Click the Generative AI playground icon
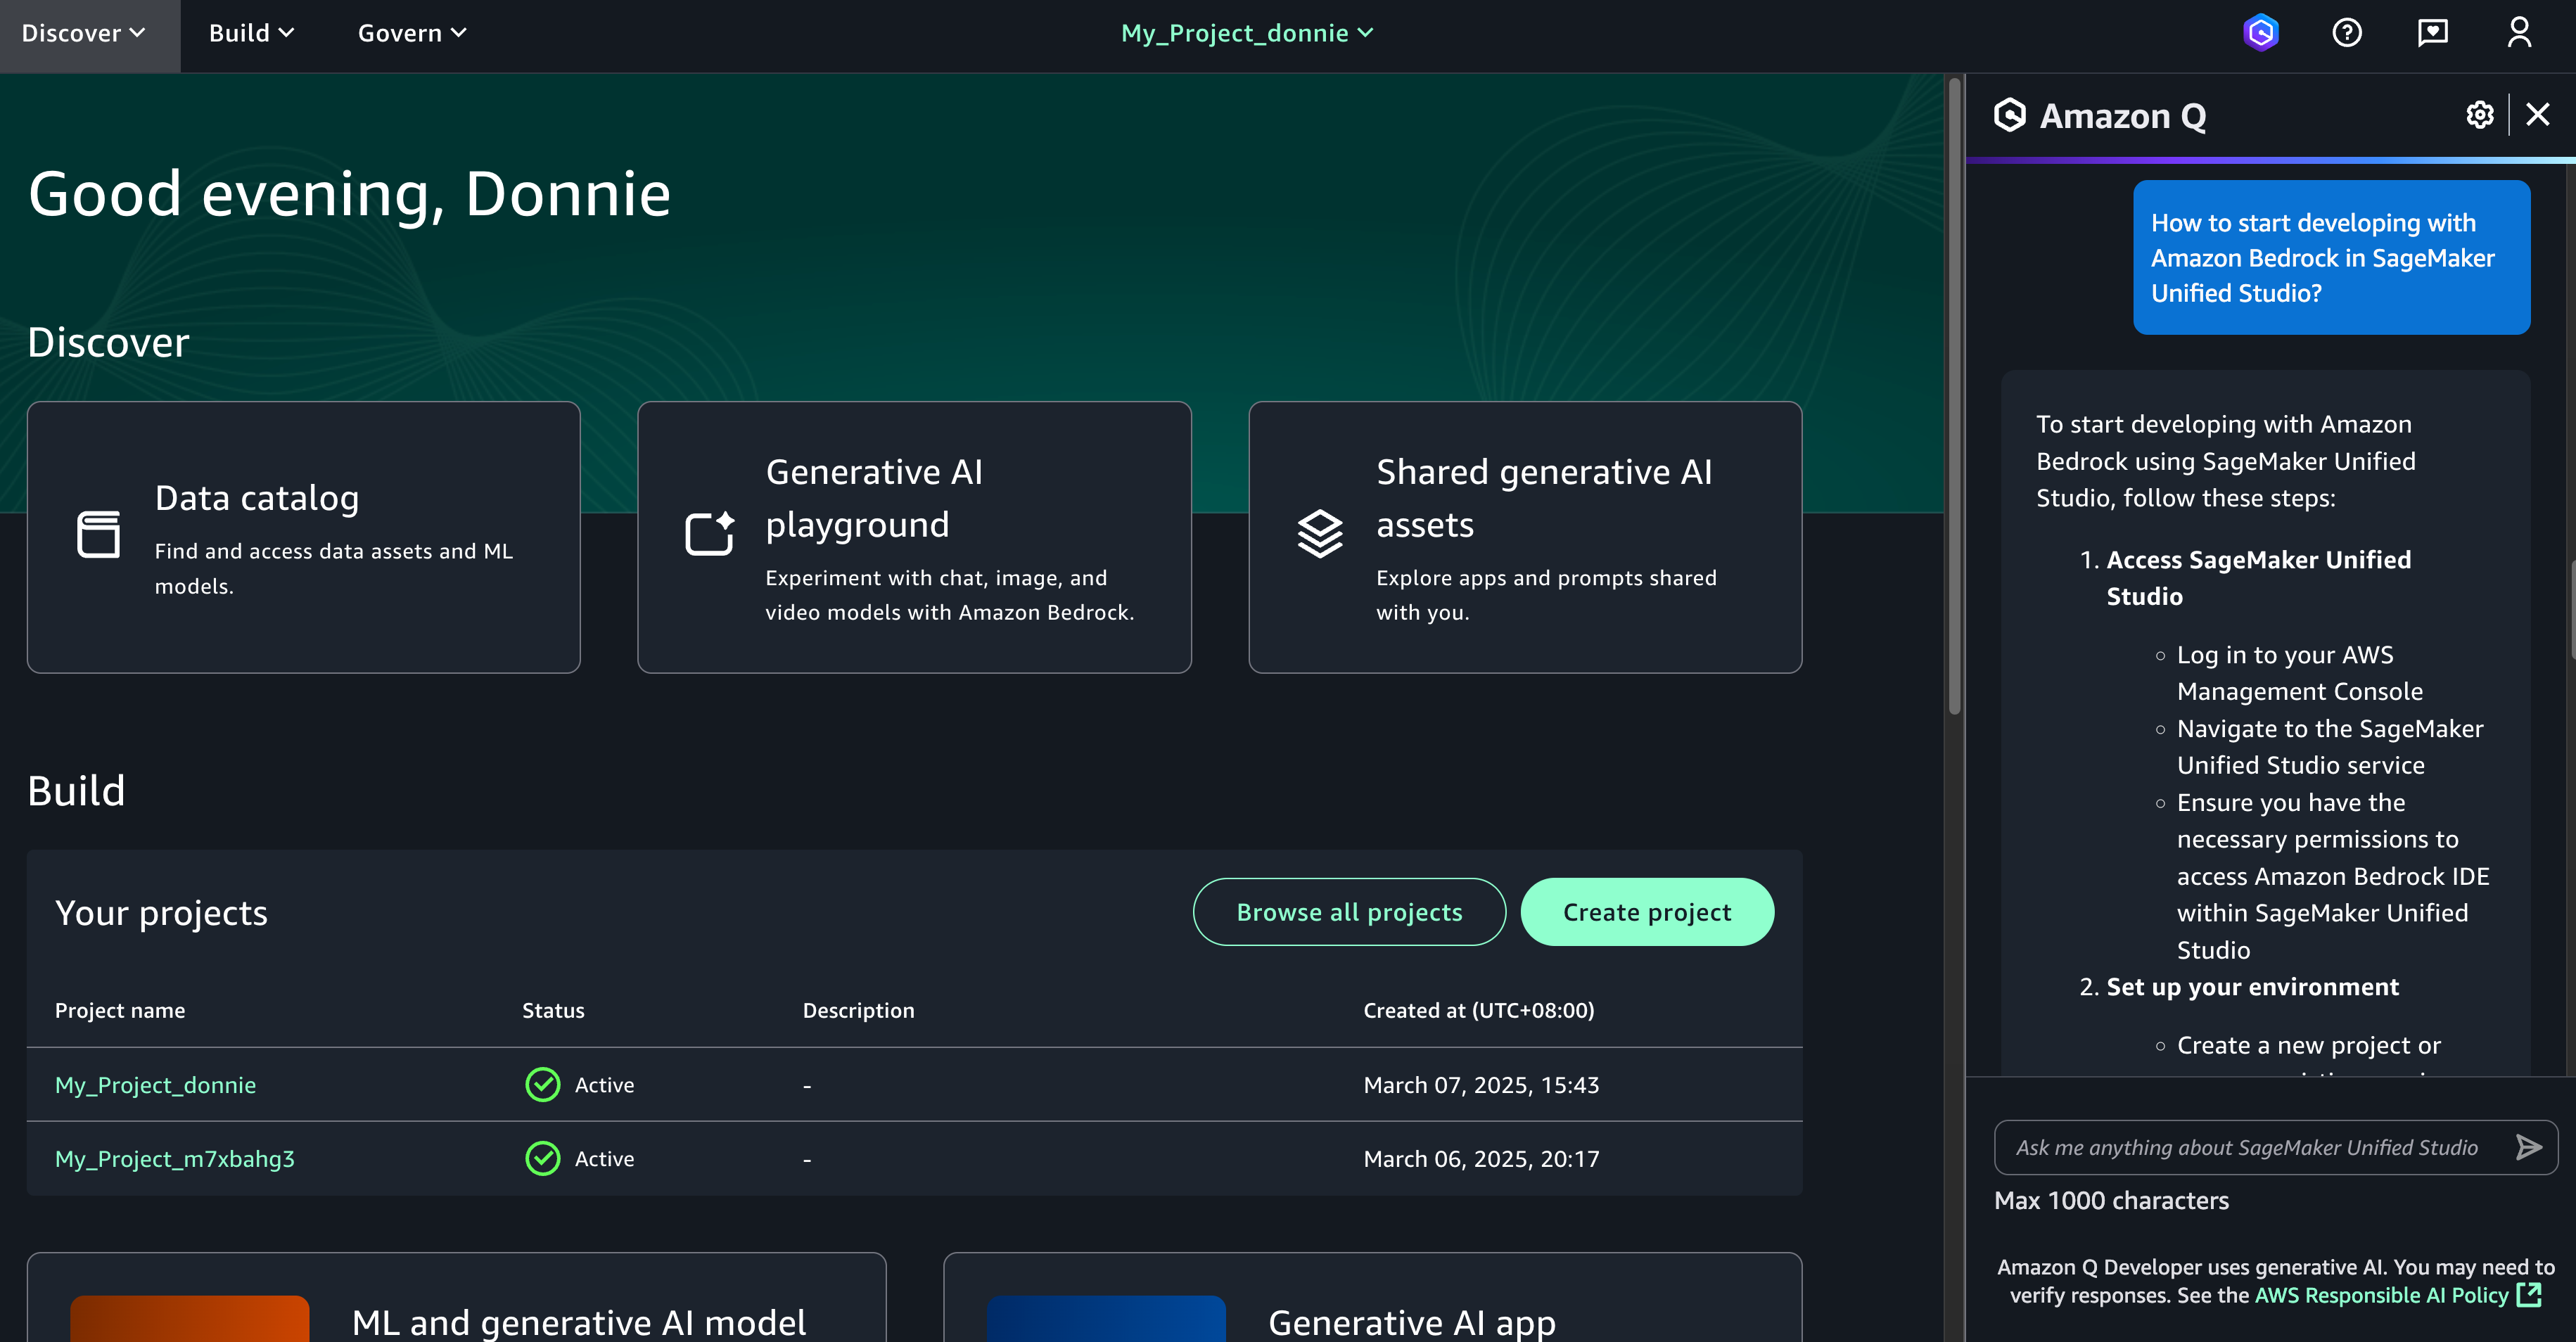This screenshot has height=1342, width=2576. pyautogui.click(x=709, y=534)
